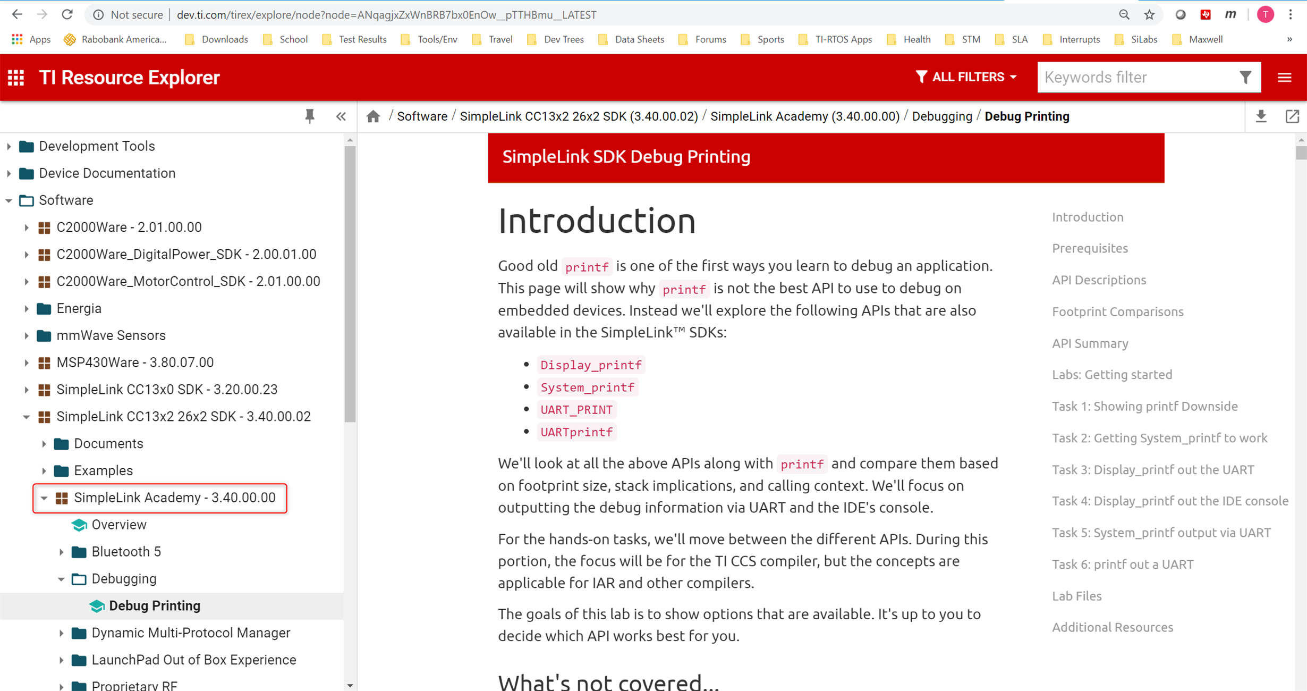Screen dimensions: 1307x691
Task: Select LaunchPad Out of Box Experience item
Action: pos(194,660)
